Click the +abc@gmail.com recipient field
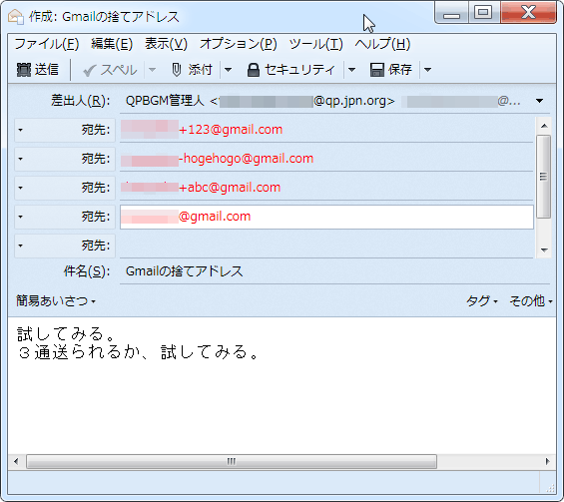Image resolution: width=564 pixels, height=502 pixels. coord(326,188)
